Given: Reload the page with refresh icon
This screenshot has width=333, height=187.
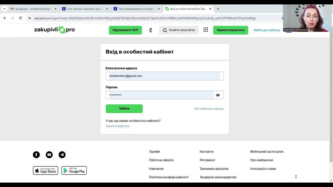Looking at the screenshot, I should (x=20, y=18).
